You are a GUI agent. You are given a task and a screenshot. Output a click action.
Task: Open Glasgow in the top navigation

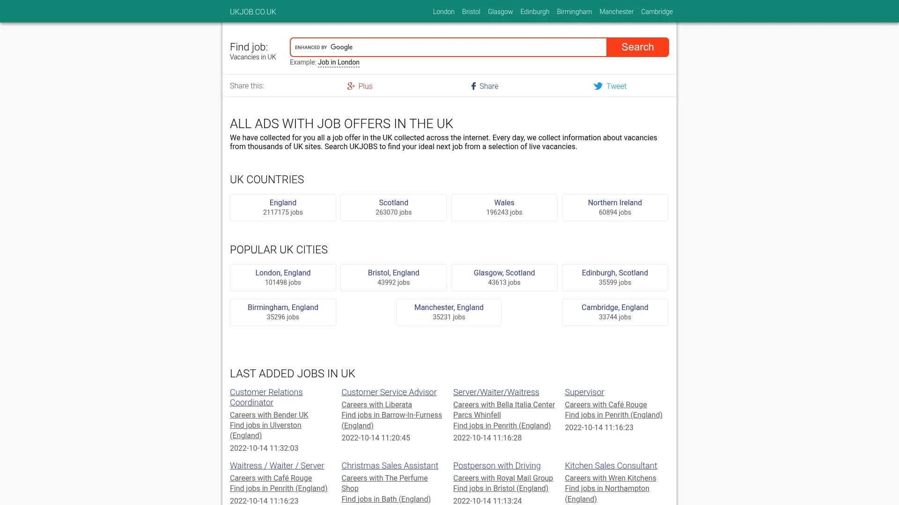coord(500,12)
